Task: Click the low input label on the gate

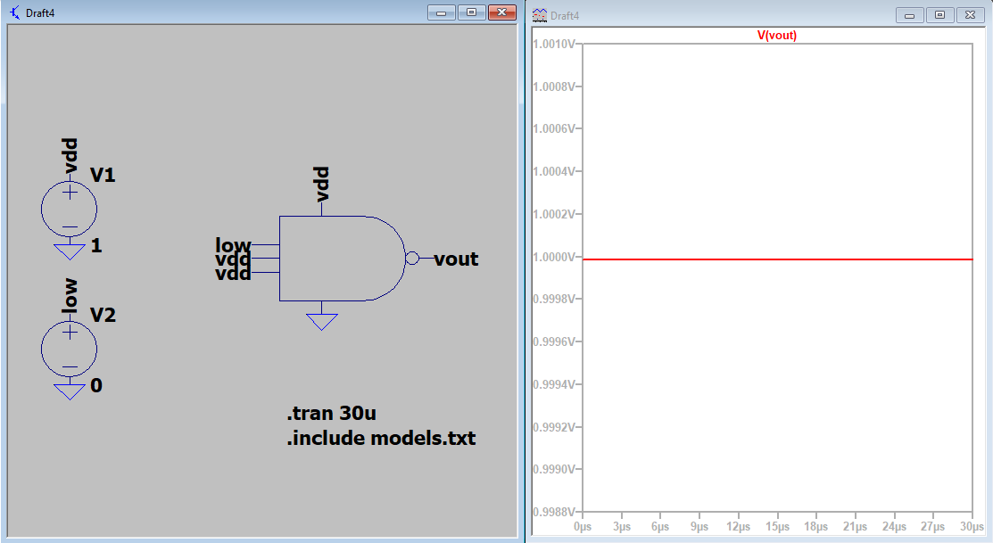Action: click(x=233, y=245)
